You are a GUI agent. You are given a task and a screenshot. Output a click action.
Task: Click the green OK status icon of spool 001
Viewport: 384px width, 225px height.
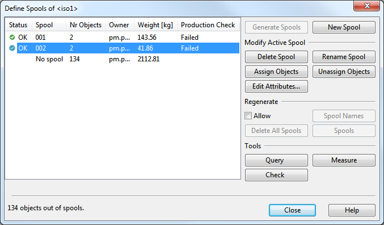click(12, 37)
